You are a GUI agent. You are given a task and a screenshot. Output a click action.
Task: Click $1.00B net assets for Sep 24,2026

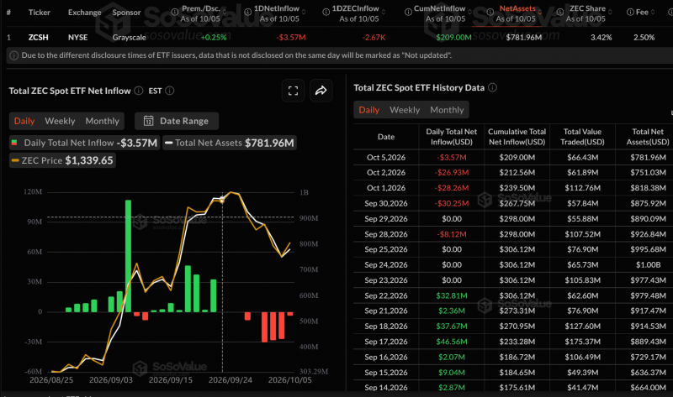point(648,264)
